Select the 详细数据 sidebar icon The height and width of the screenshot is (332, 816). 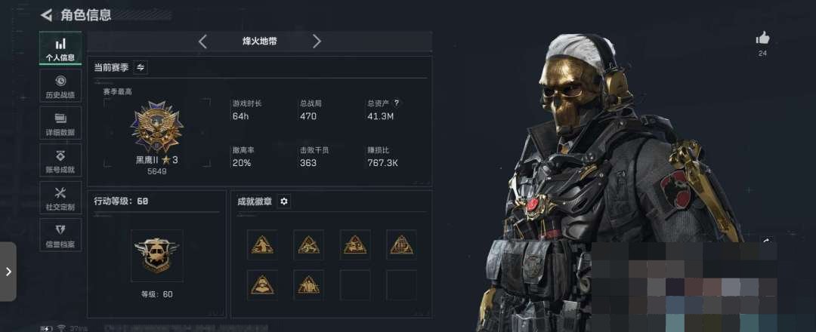tap(60, 124)
